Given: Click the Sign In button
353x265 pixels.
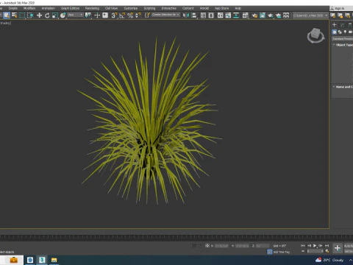Looking at the screenshot, I should click(340, 8).
